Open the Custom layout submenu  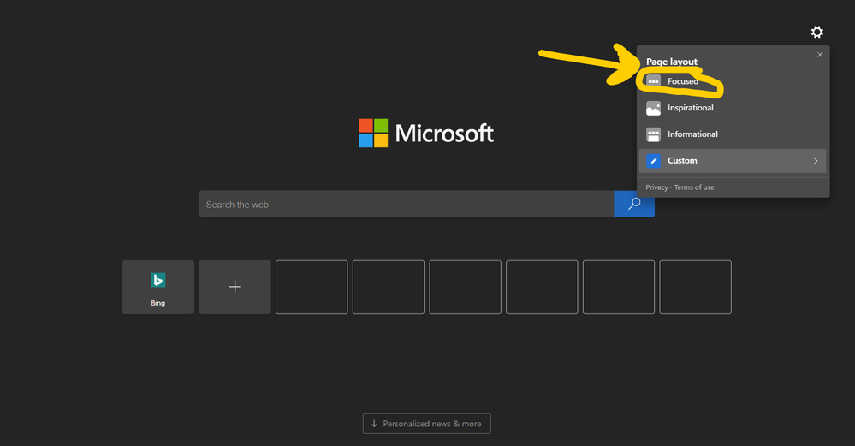[x=733, y=161]
